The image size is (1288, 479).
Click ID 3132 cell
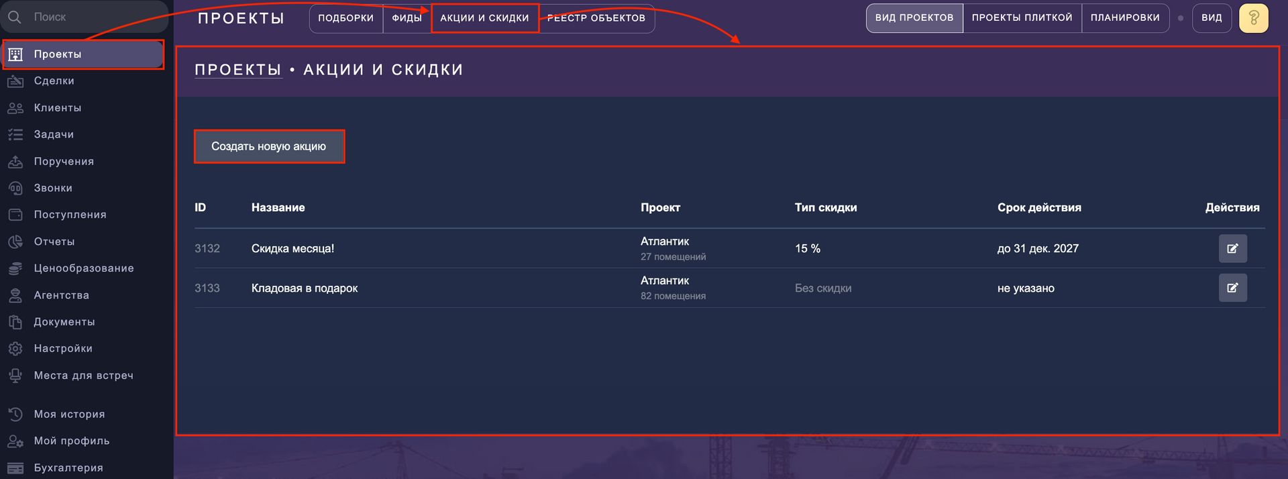click(207, 248)
